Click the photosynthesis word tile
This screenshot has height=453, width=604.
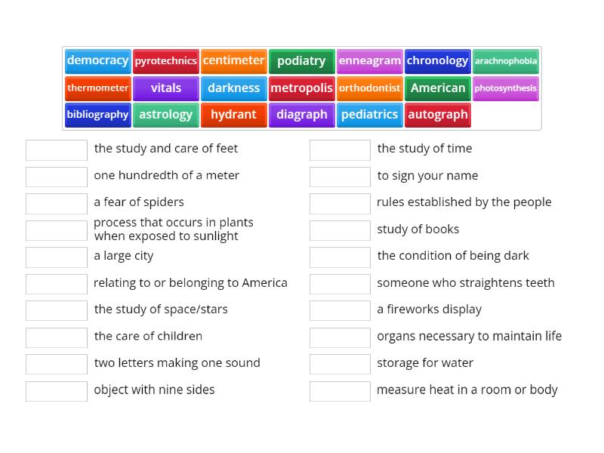tap(506, 88)
